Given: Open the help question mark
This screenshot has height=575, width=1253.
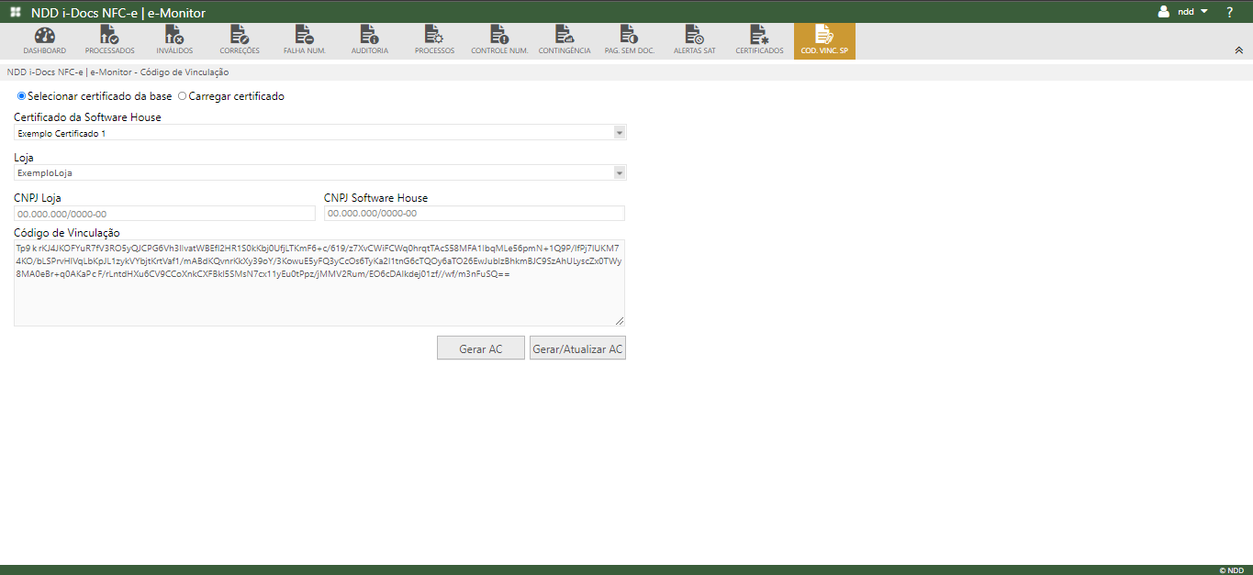Looking at the screenshot, I should 1229,12.
